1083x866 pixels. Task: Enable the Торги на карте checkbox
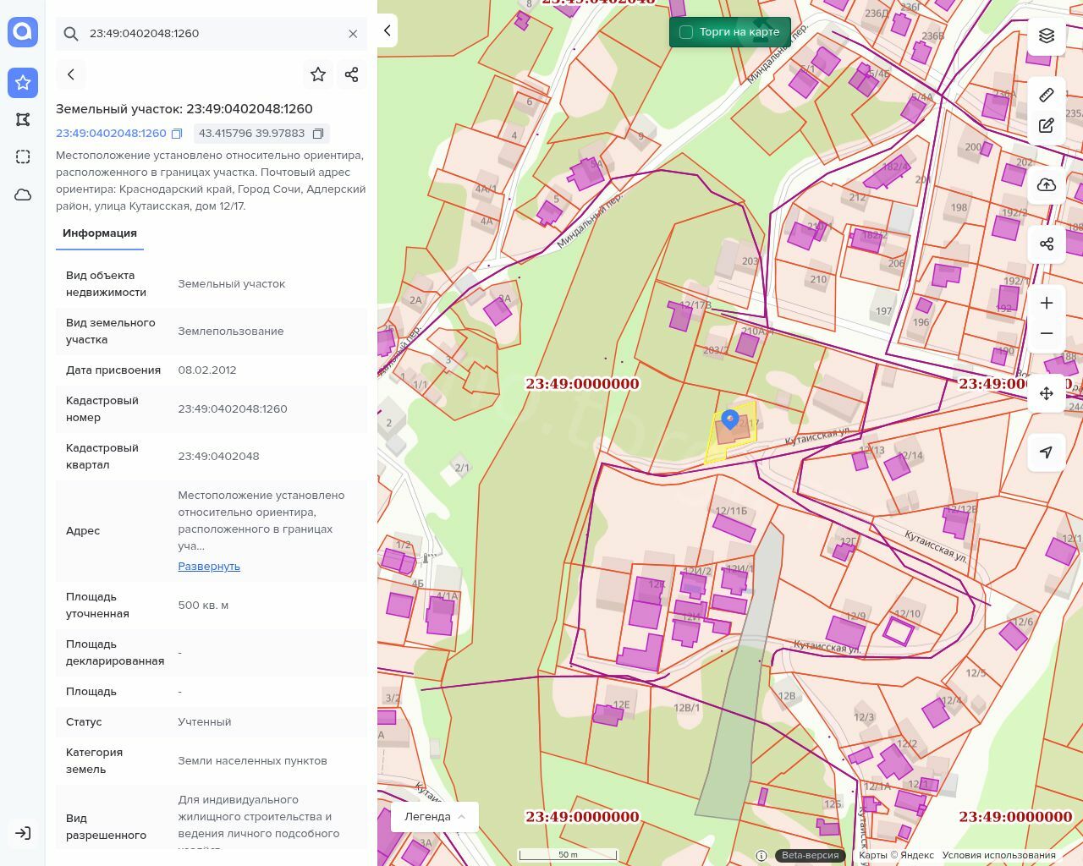(686, 32)
